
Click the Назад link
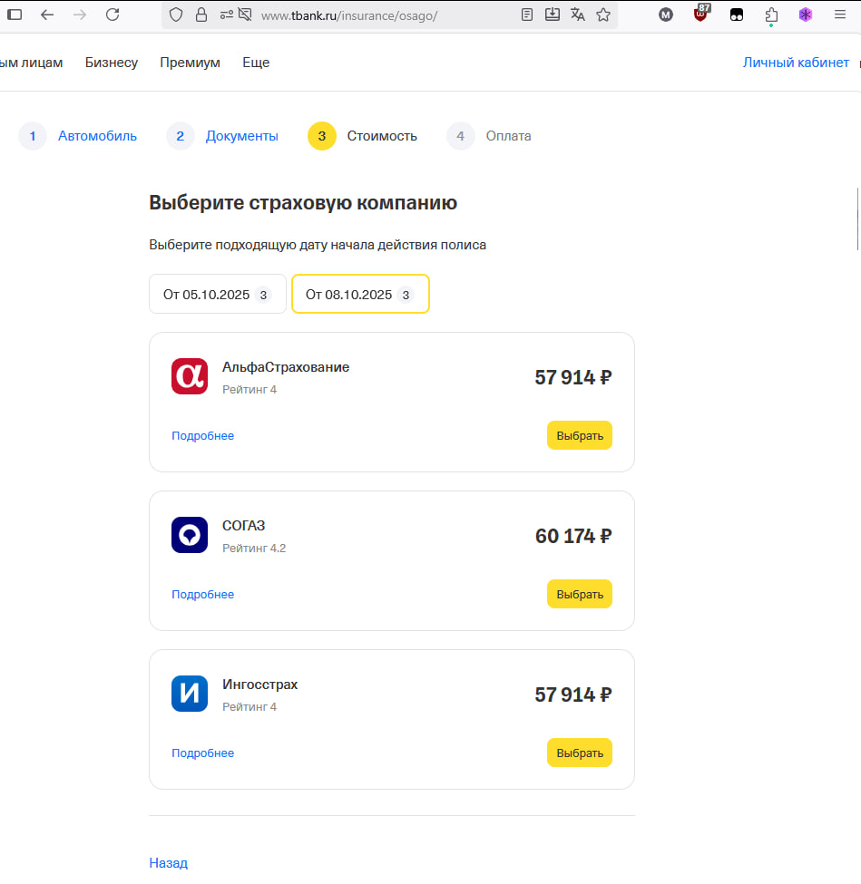click(168, 863)
